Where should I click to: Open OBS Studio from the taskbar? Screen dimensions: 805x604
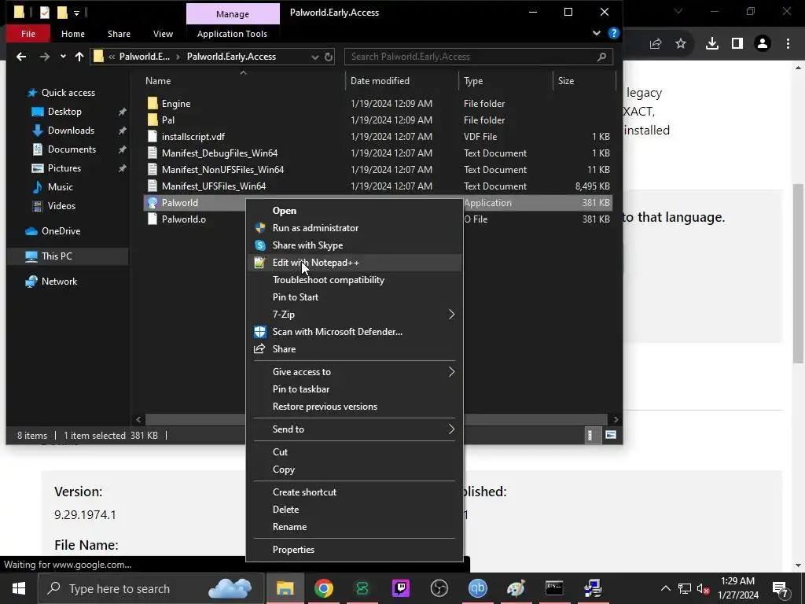pyautogui.click(x=439, y=588)
